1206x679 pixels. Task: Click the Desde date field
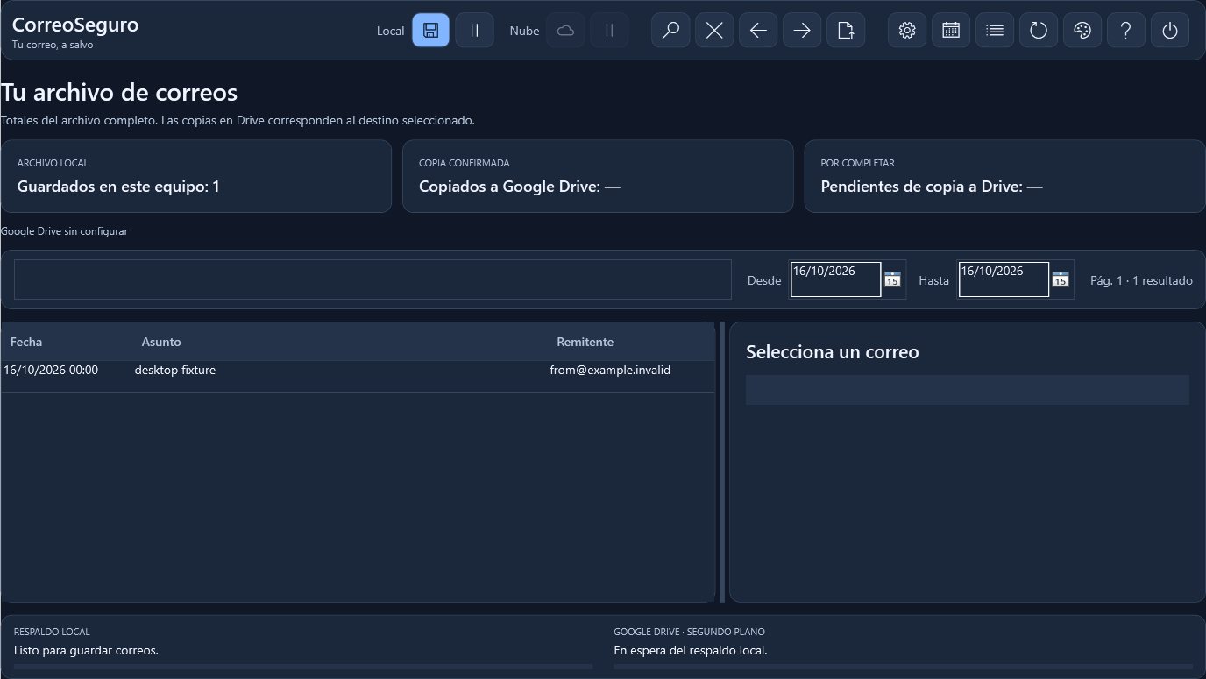(835, 279)
